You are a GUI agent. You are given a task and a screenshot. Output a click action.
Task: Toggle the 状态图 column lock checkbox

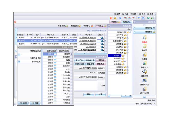[55, 54]
